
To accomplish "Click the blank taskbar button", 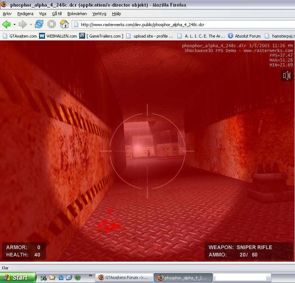I will 242,277.
